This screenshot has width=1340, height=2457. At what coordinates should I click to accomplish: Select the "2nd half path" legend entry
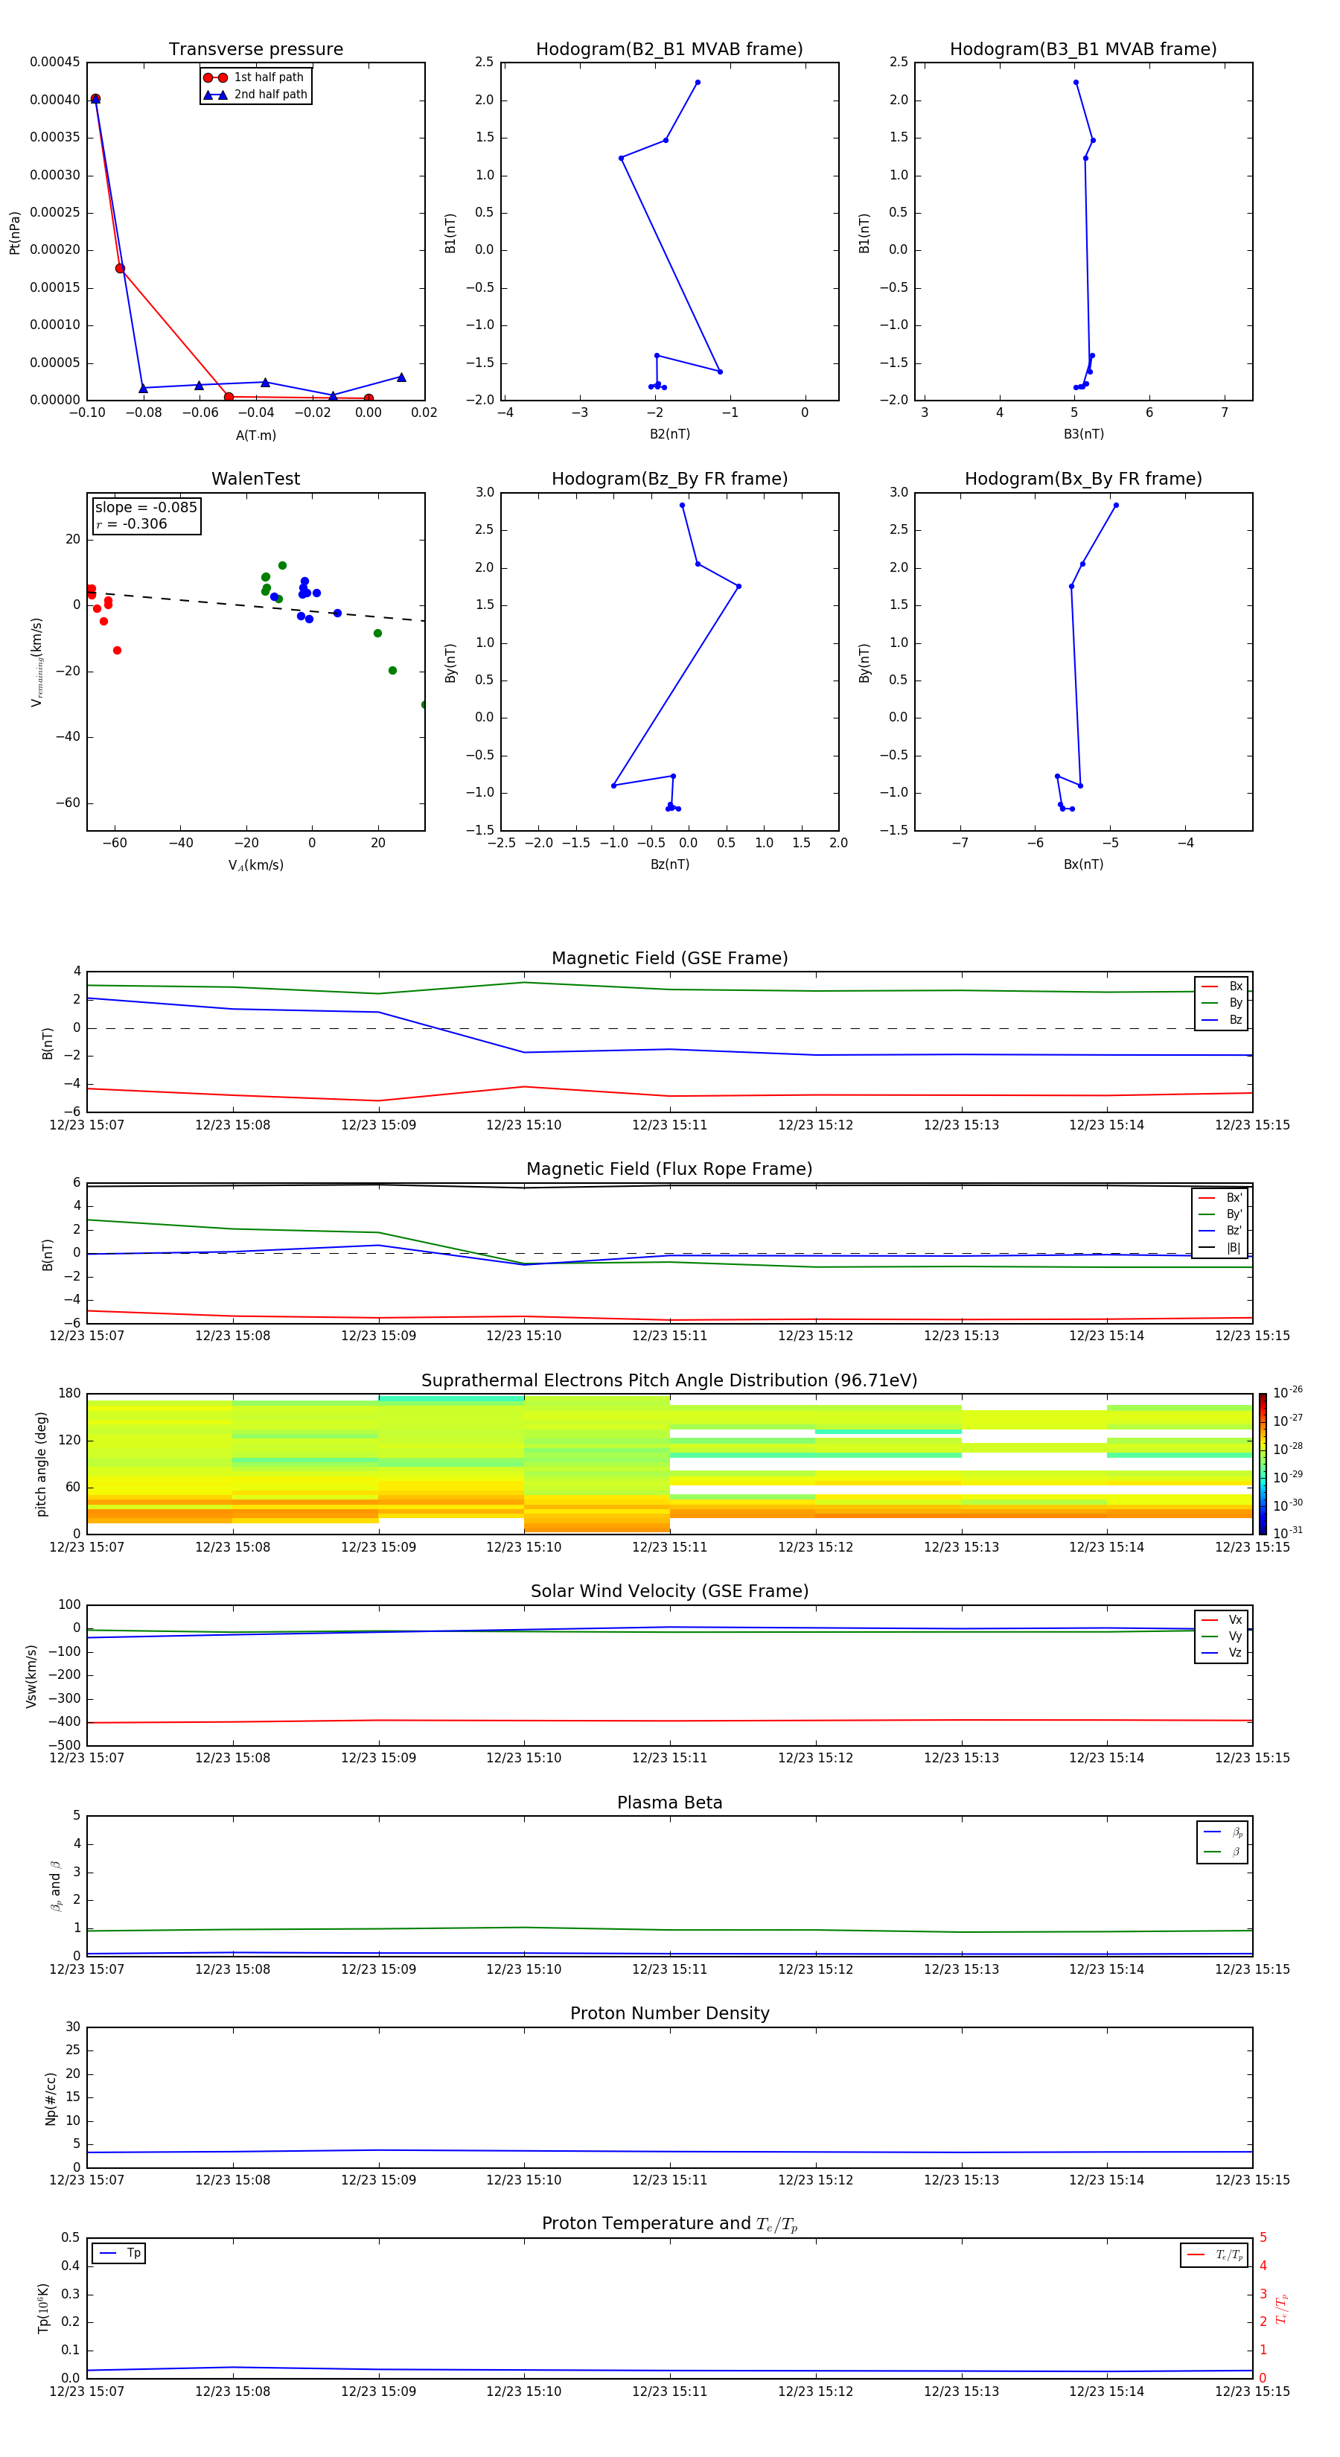tap(255, 95)
